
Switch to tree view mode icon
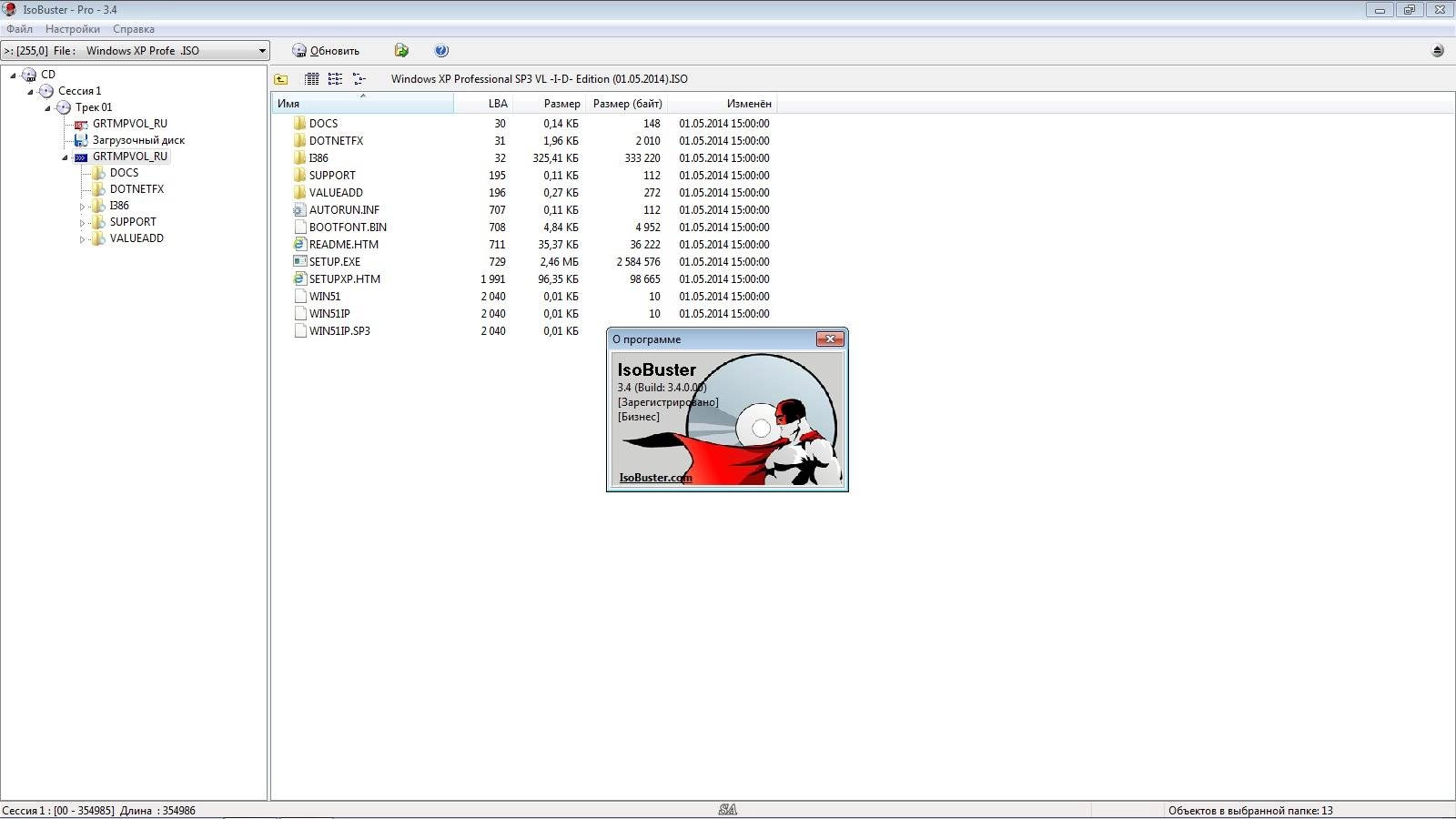point(359,79)
